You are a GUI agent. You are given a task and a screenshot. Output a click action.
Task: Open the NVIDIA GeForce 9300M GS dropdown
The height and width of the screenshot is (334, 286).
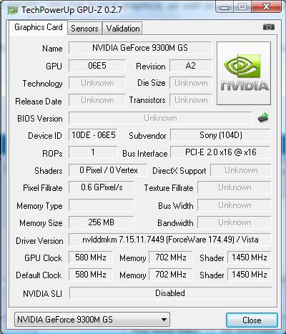tap(92, 320)
